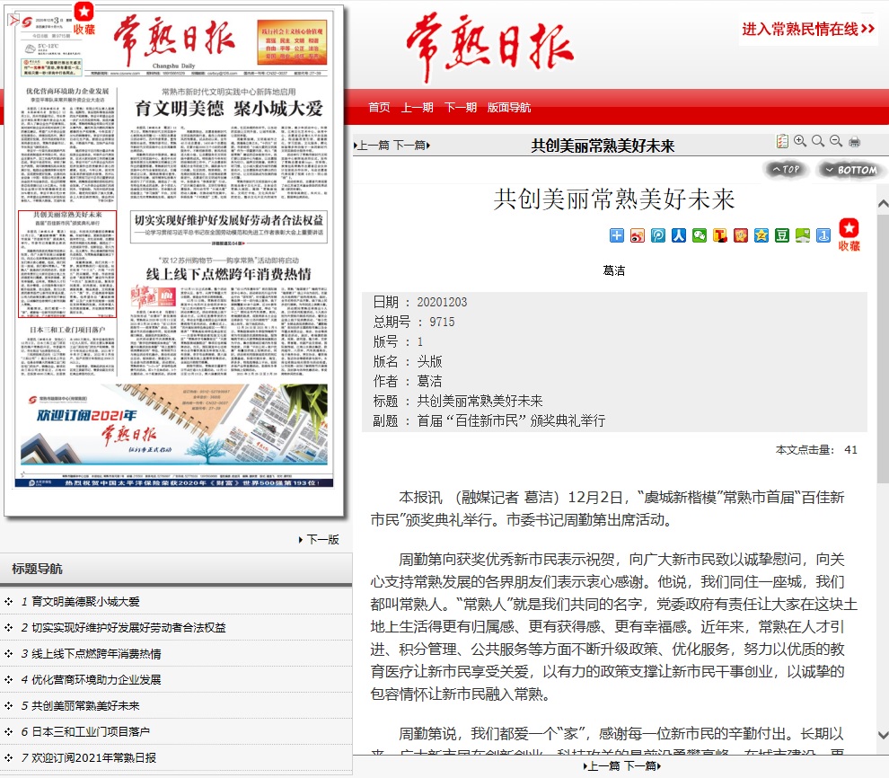Click the 副题 line about 百佳新市民
The width and height of the screenshot is (889, 778).
click(x=511, y=420)
